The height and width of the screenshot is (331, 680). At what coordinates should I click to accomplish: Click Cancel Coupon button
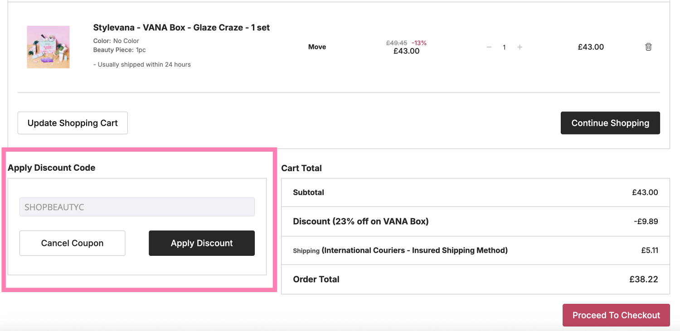point(72,243)
